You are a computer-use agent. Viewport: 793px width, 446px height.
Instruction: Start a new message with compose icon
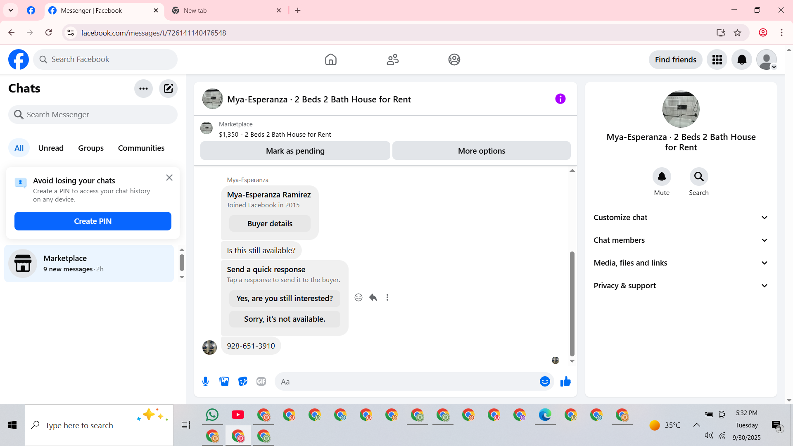coord(168,88)
